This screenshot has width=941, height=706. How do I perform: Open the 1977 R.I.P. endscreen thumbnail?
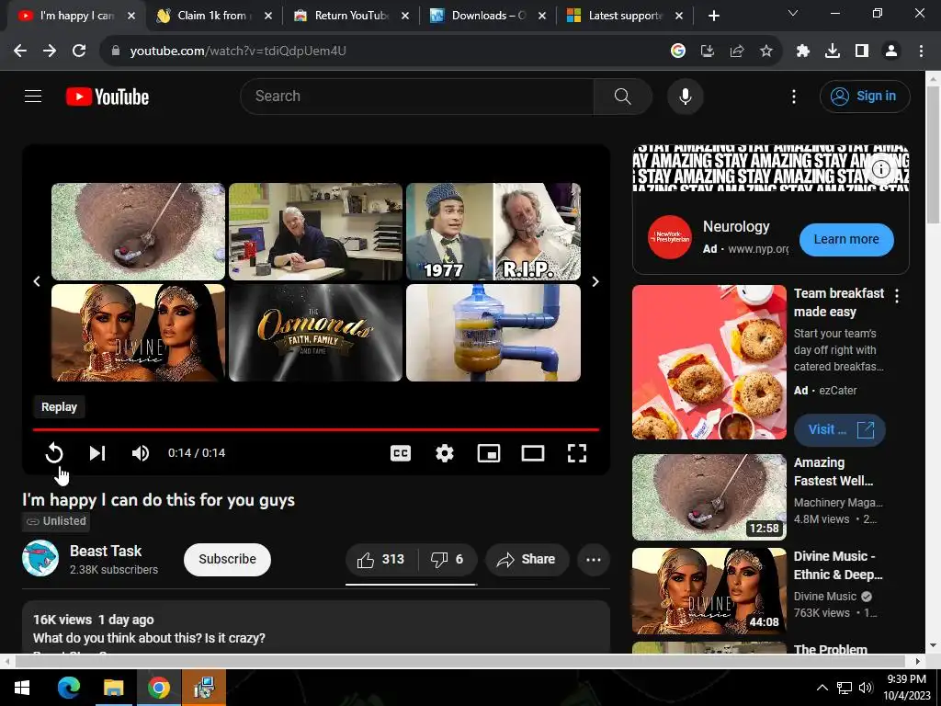point(493,232)
